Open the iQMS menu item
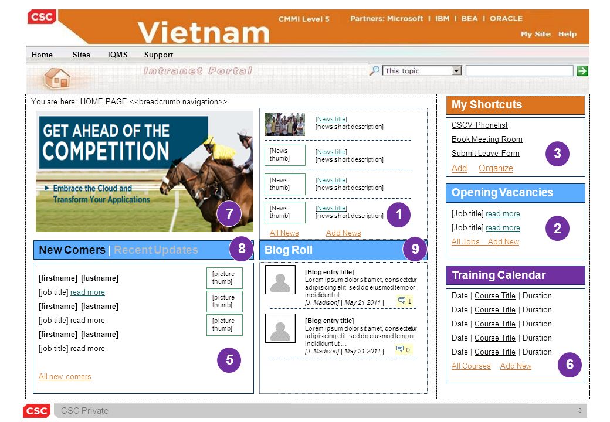The width and height of the screenshot is (610, 422). click(117, 55)
